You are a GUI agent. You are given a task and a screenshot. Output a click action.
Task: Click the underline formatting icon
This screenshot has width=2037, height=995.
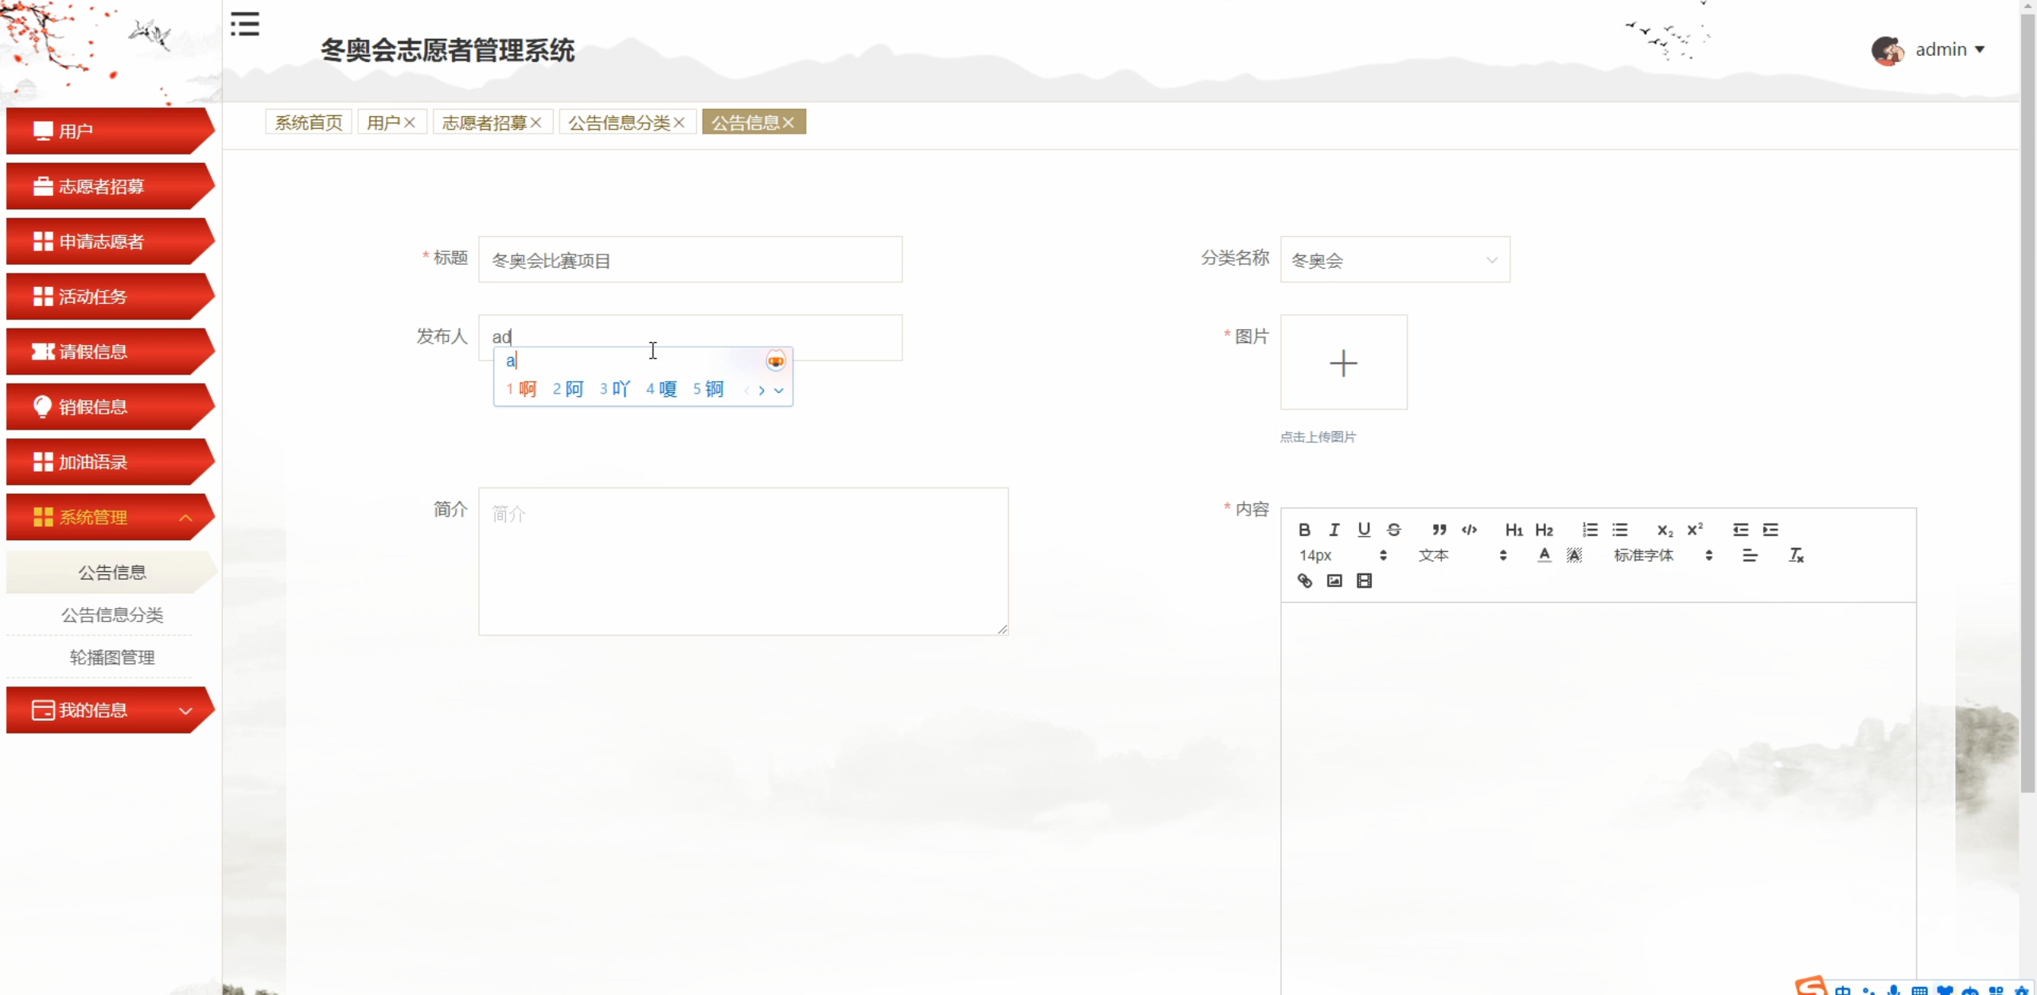(1364, 530)
